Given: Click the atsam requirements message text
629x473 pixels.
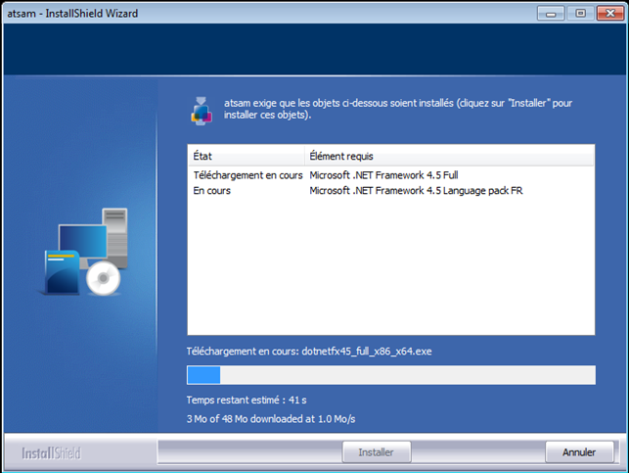Looking at the screenshot, I should coord(398,109).
